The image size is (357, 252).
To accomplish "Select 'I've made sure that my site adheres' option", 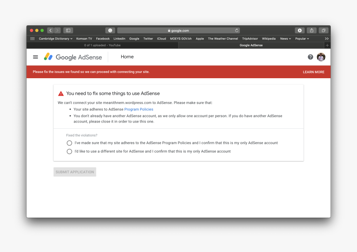I will point(69,143).
